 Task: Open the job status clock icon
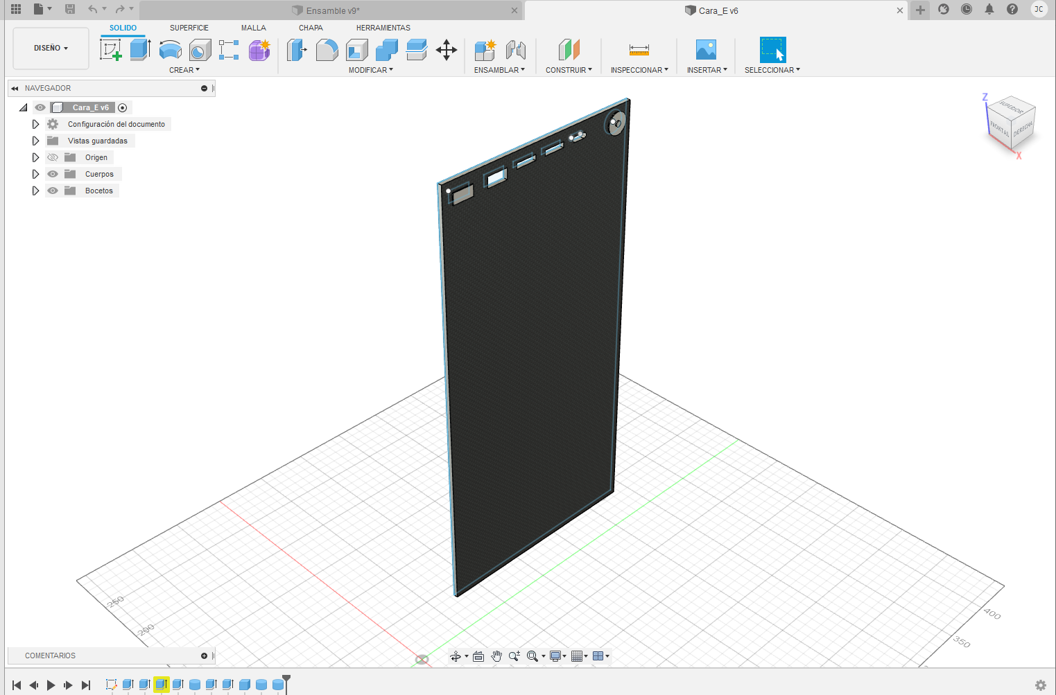pyautogui.click(x=967, y=9)
